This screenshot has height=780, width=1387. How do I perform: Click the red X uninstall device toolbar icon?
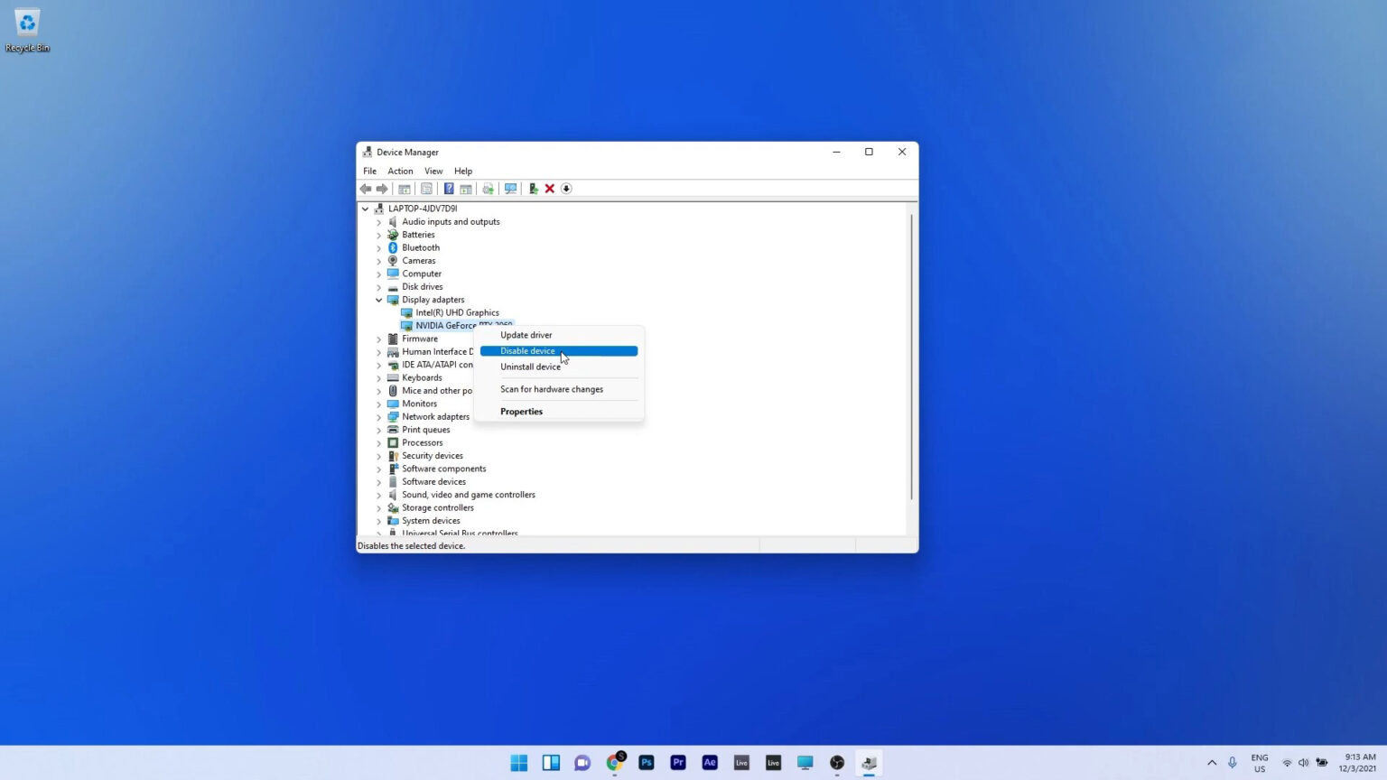click(549, 189)
